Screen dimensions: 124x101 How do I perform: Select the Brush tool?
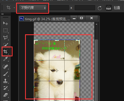pyautogui.click(x=5, y=74)
